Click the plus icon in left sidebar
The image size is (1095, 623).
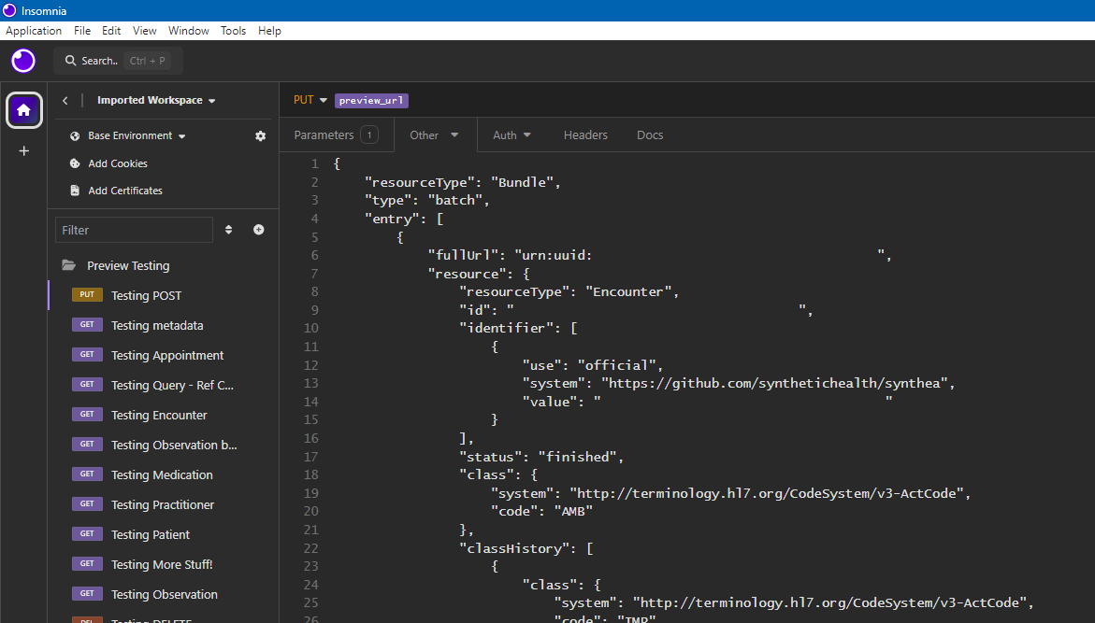pyautogui.click(x=23, y=150)
